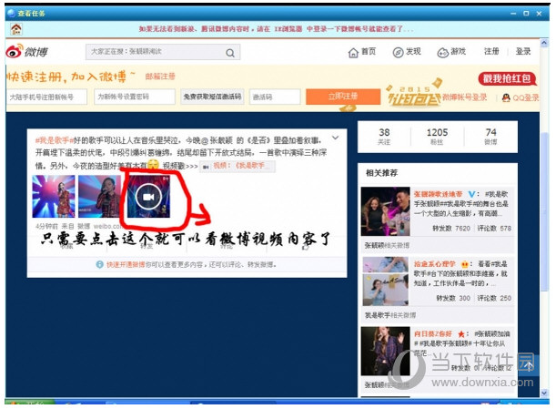Click the 快速开通微博 link
Screen dimensions: 556x409
(126, 264)
